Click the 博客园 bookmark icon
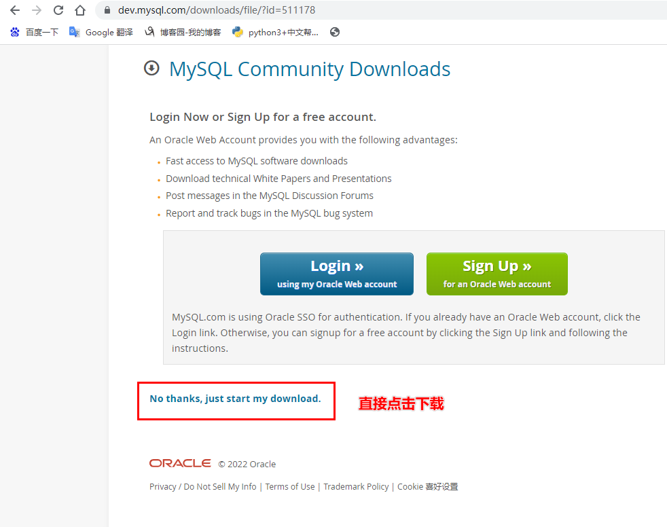 pos(149,32)
